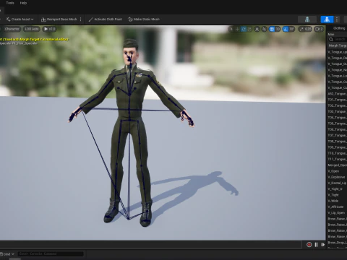Click the Enter Console Command field
Screen dimensions: 347x260
(x=51, y=253)
